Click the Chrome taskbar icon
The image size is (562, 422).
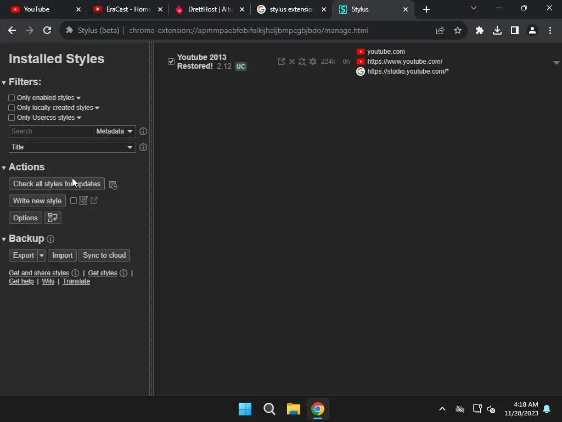pos(318,409)
